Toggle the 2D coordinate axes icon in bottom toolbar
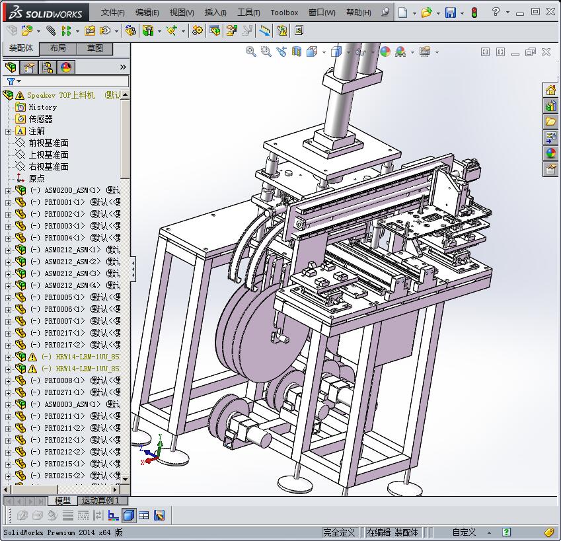The width and height of the screenshot is (561, 541). click(x=113, y=515)
